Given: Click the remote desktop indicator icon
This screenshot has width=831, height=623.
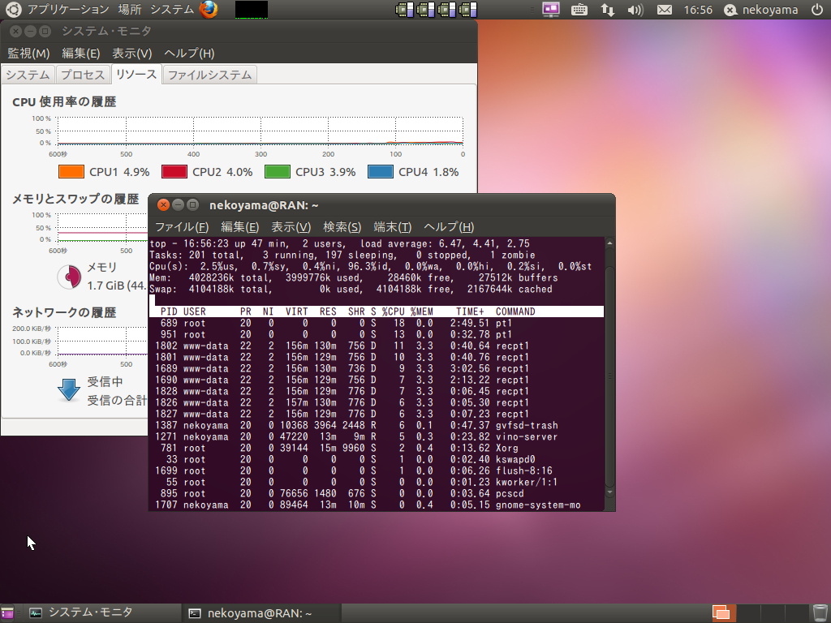Looking at the screenshot, I should pos(551,10).
